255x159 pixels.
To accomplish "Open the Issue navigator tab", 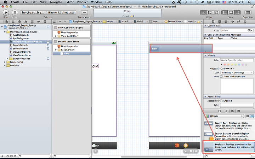I will pyautogui.click(x=26, y=22).
